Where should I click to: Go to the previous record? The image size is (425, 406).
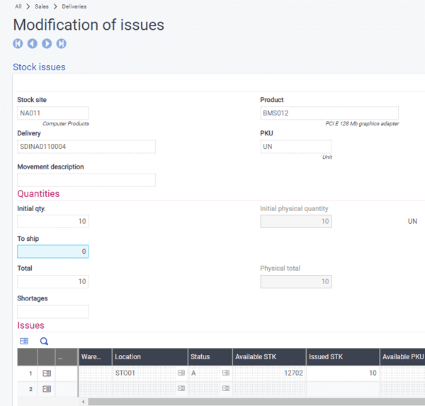click(33, 44)
